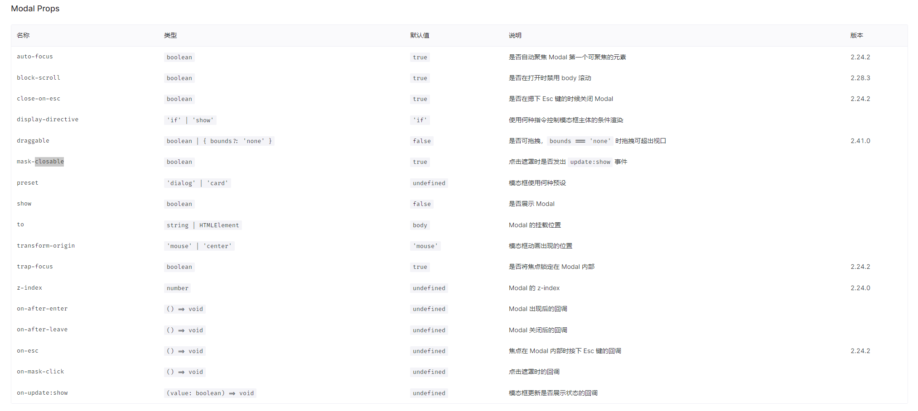918x411 pixels.
Task: Select the boolean type badge for block-scroll
Action: tap(179, 78)
